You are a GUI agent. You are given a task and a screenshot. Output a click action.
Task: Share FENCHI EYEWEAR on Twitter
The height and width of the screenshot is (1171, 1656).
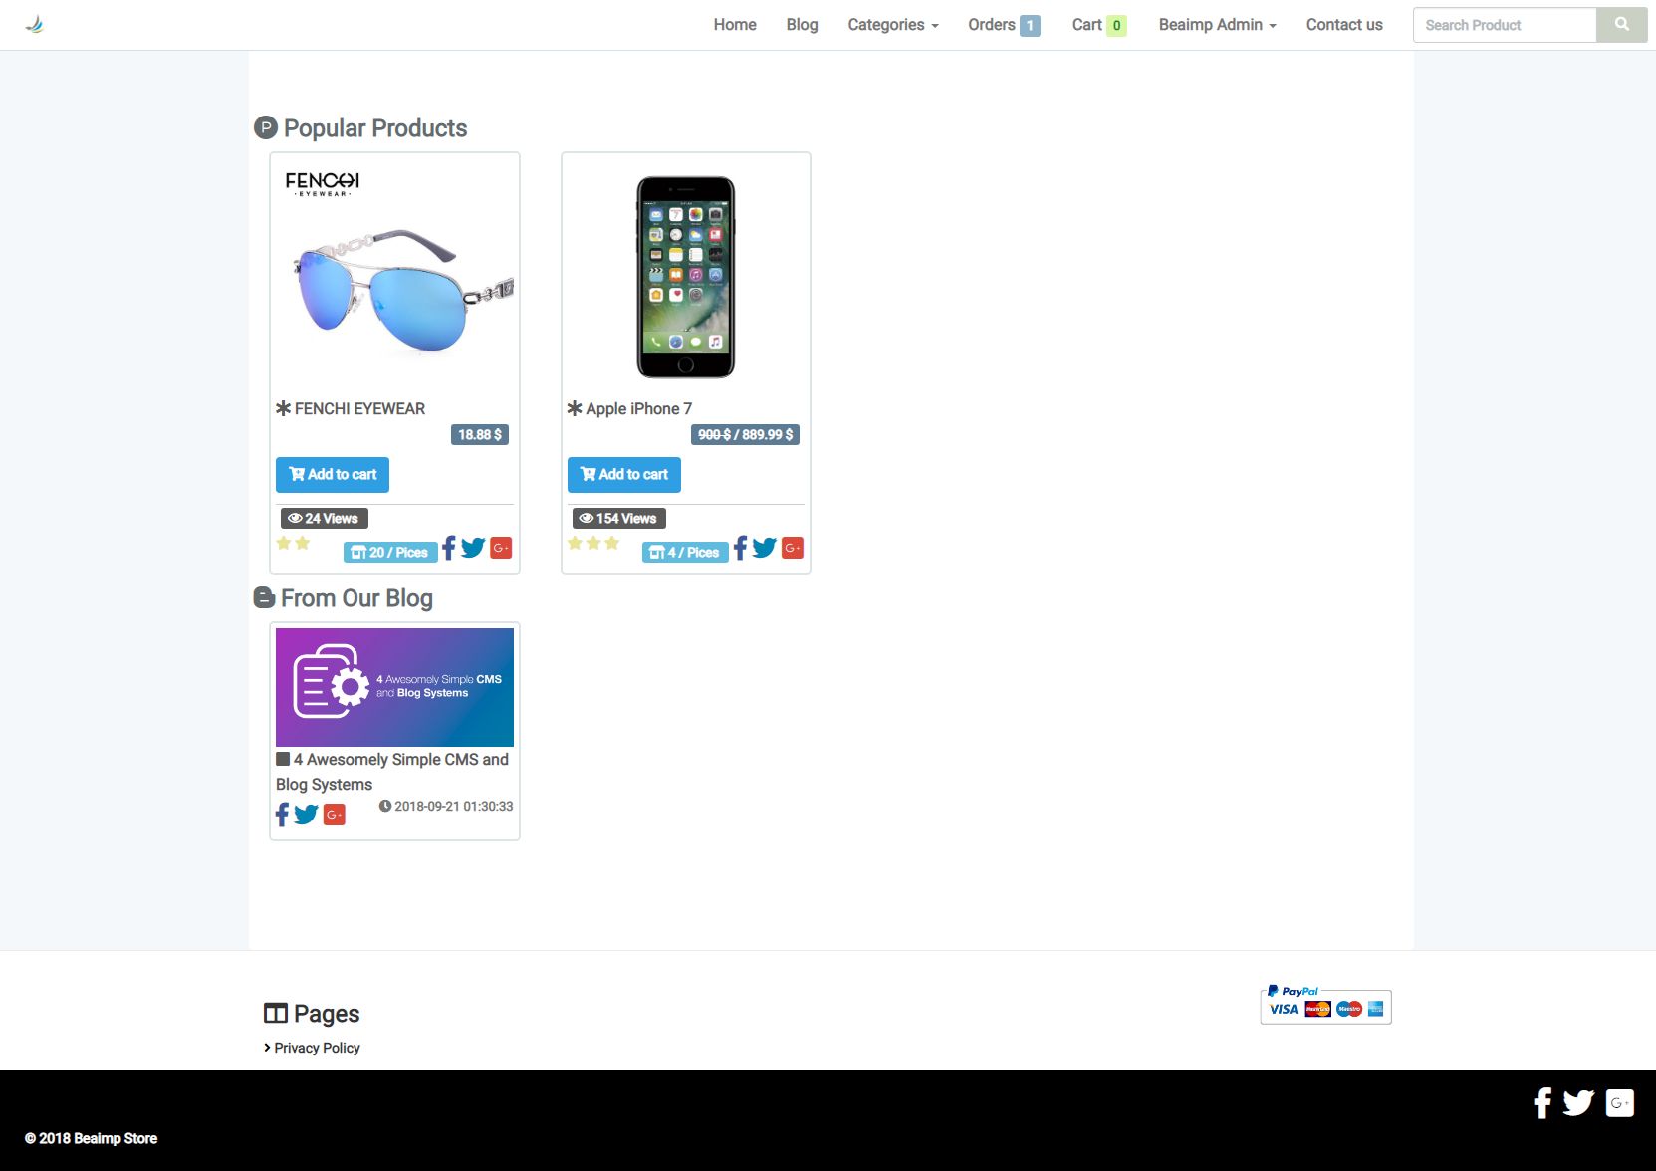(x=473, y=548)
